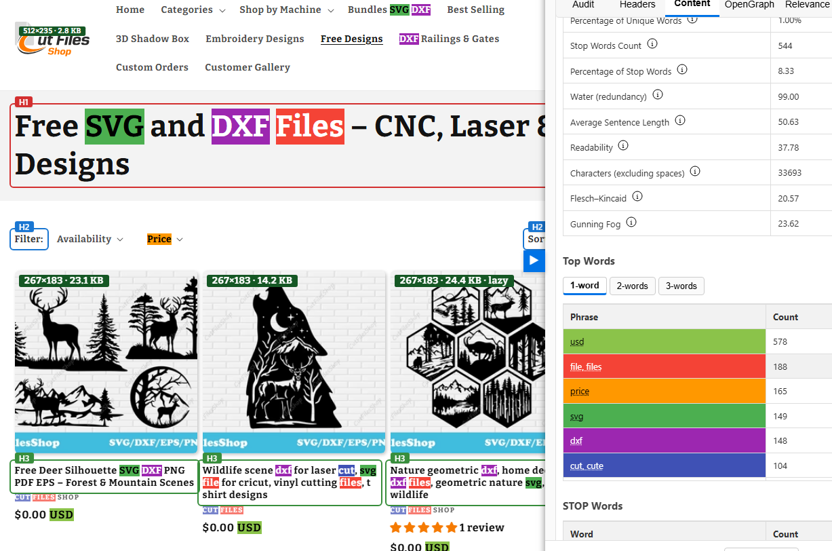Image resolution: width=832 pixels, height=551 pixels.
Task: Click the hexagon nature geometric thumbnail
Action: (468, 362)
